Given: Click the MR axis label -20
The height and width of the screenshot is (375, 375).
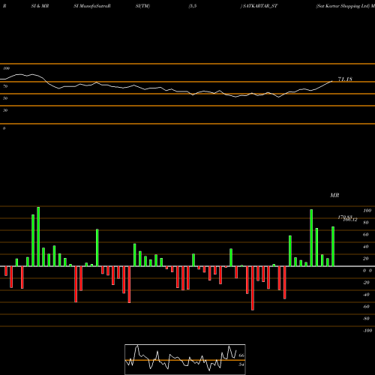Looking at the screenshot, I should point(366,283).
